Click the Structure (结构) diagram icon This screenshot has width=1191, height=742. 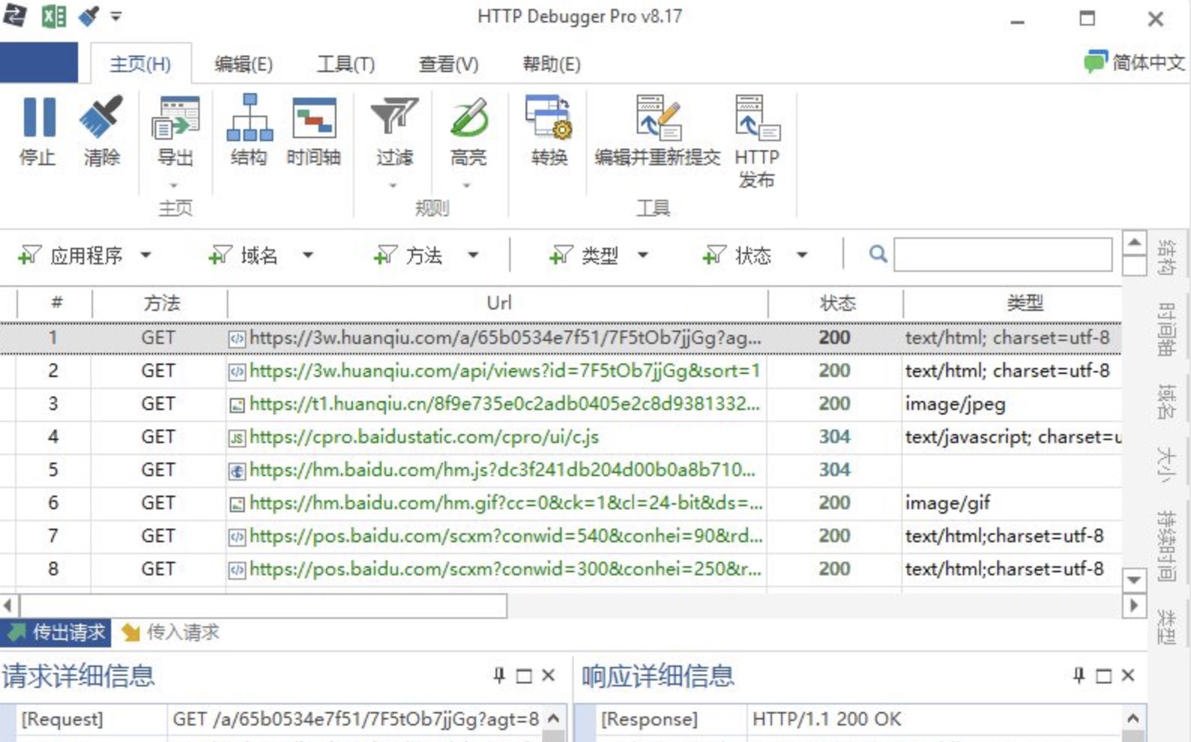[x=249, y=118]
